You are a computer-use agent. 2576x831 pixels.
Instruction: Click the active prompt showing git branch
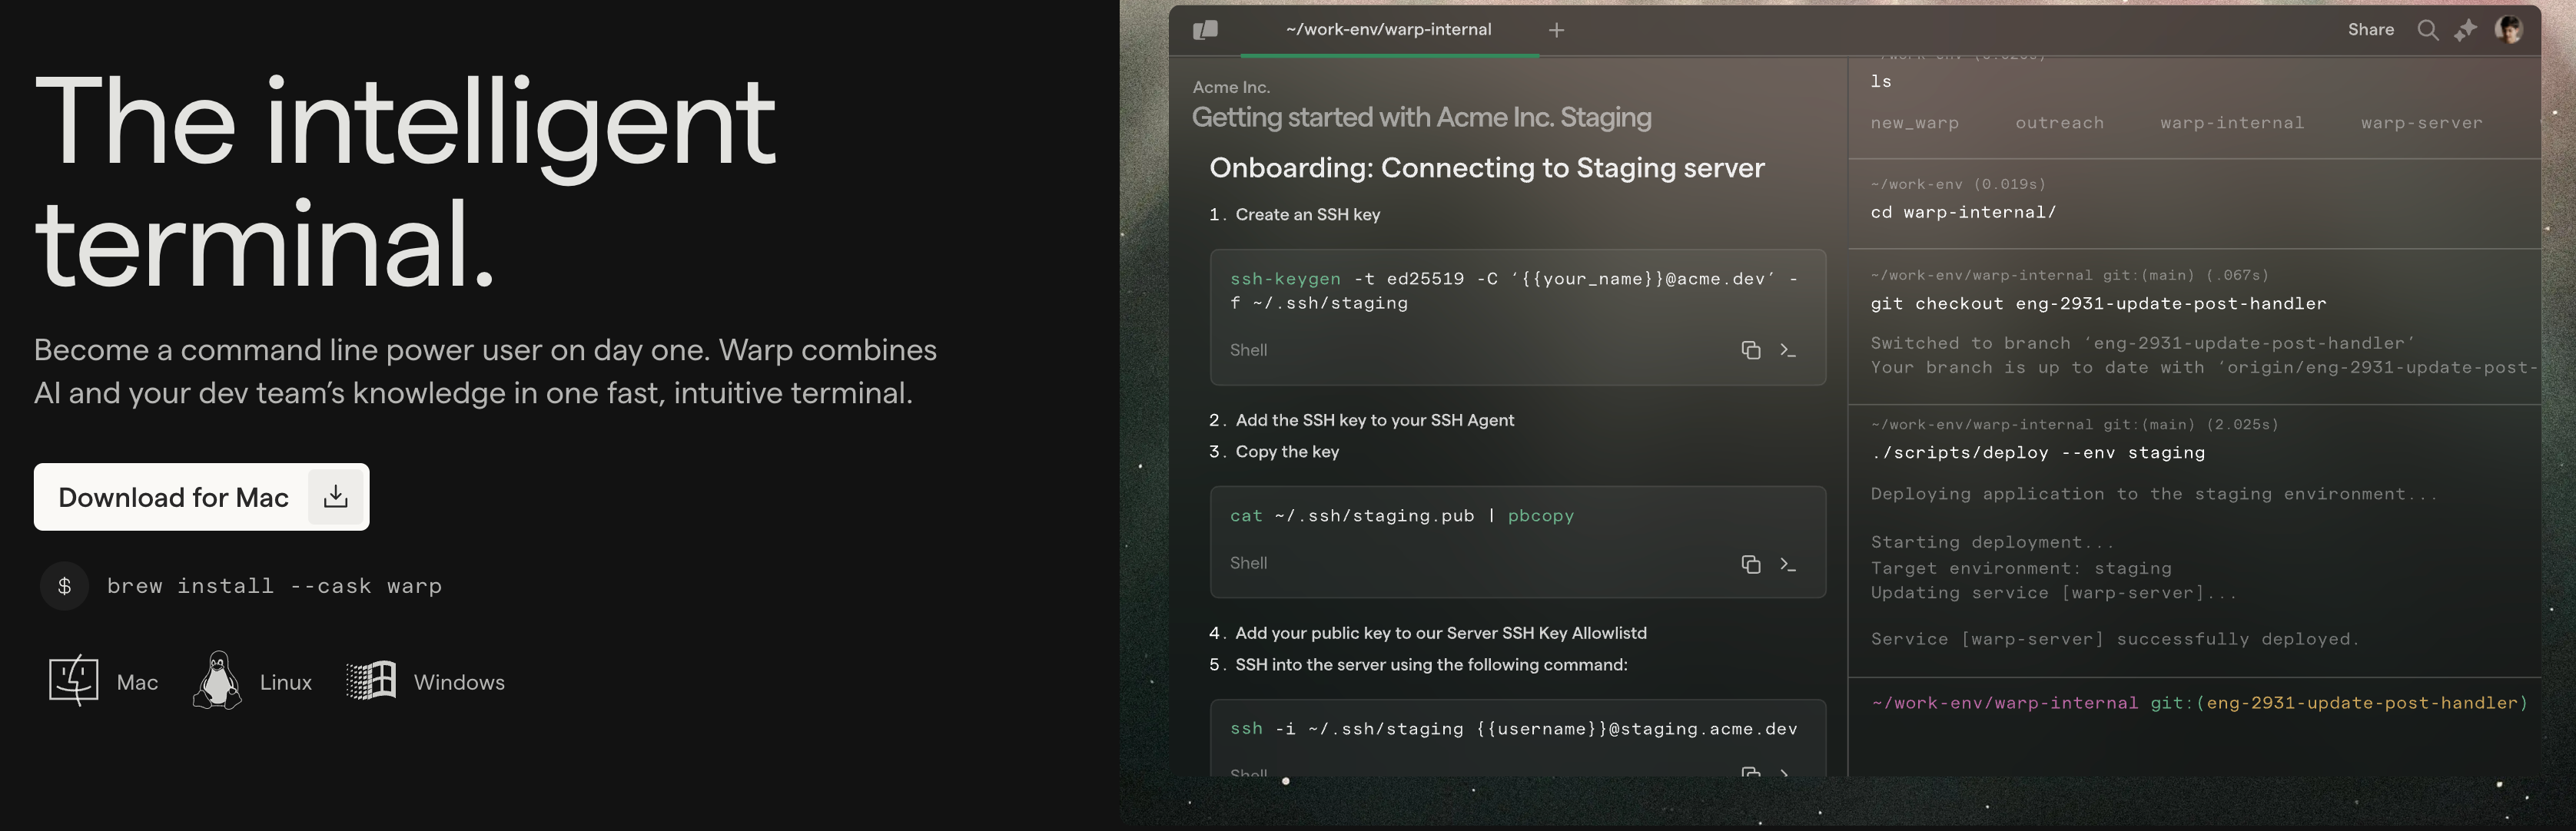(2199, 704)
